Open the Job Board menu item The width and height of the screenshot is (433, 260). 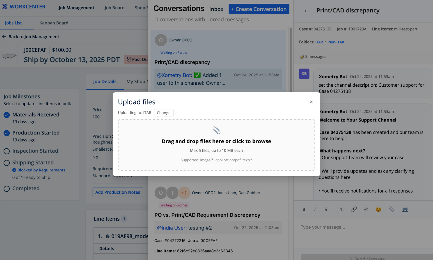(x=114, y=8)
